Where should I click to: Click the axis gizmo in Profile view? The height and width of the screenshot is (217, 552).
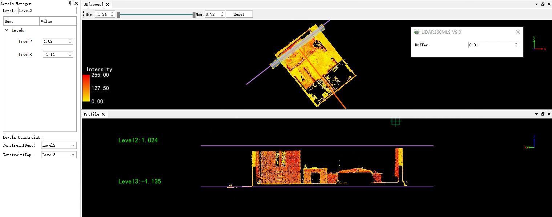click(x=531, y=143)
